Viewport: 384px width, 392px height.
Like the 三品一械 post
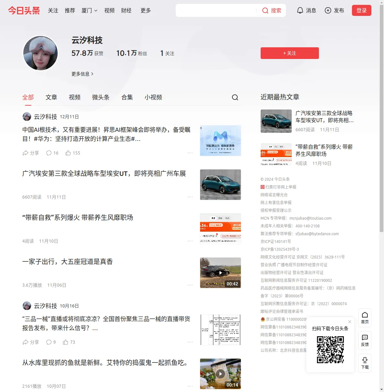69,342
